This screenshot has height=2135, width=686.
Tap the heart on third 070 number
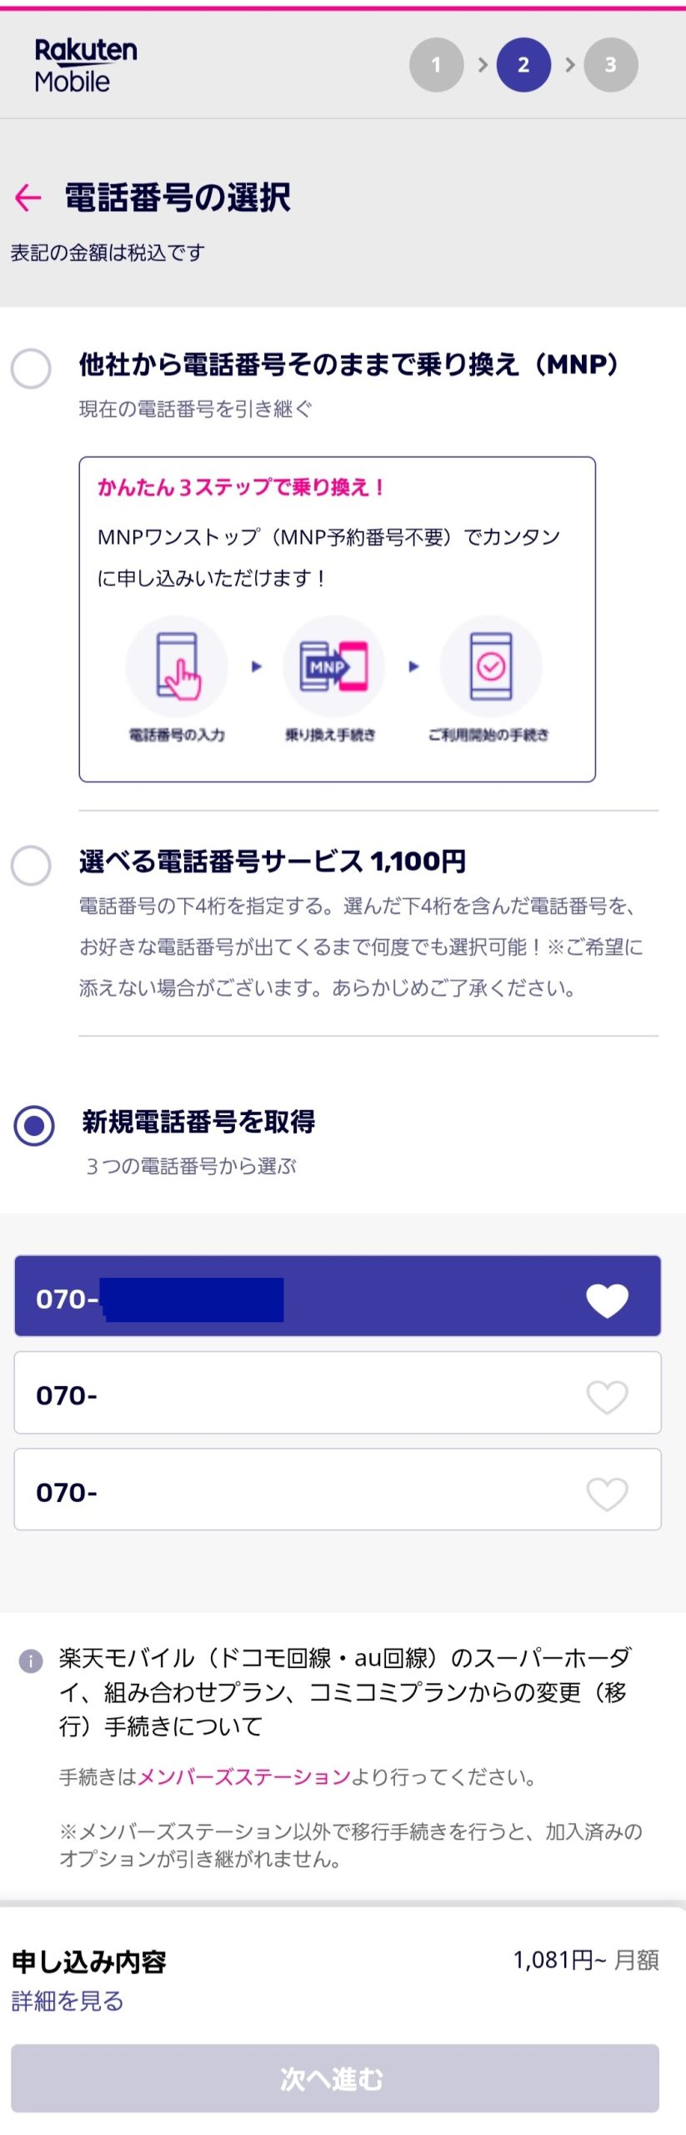click(x=607, y=1494)
